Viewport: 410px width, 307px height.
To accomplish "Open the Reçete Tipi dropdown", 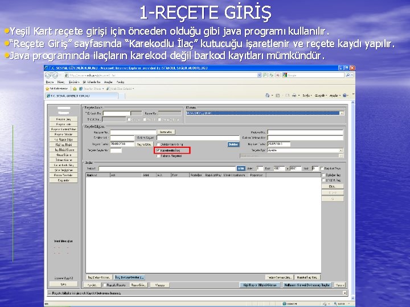I will 341,150.
